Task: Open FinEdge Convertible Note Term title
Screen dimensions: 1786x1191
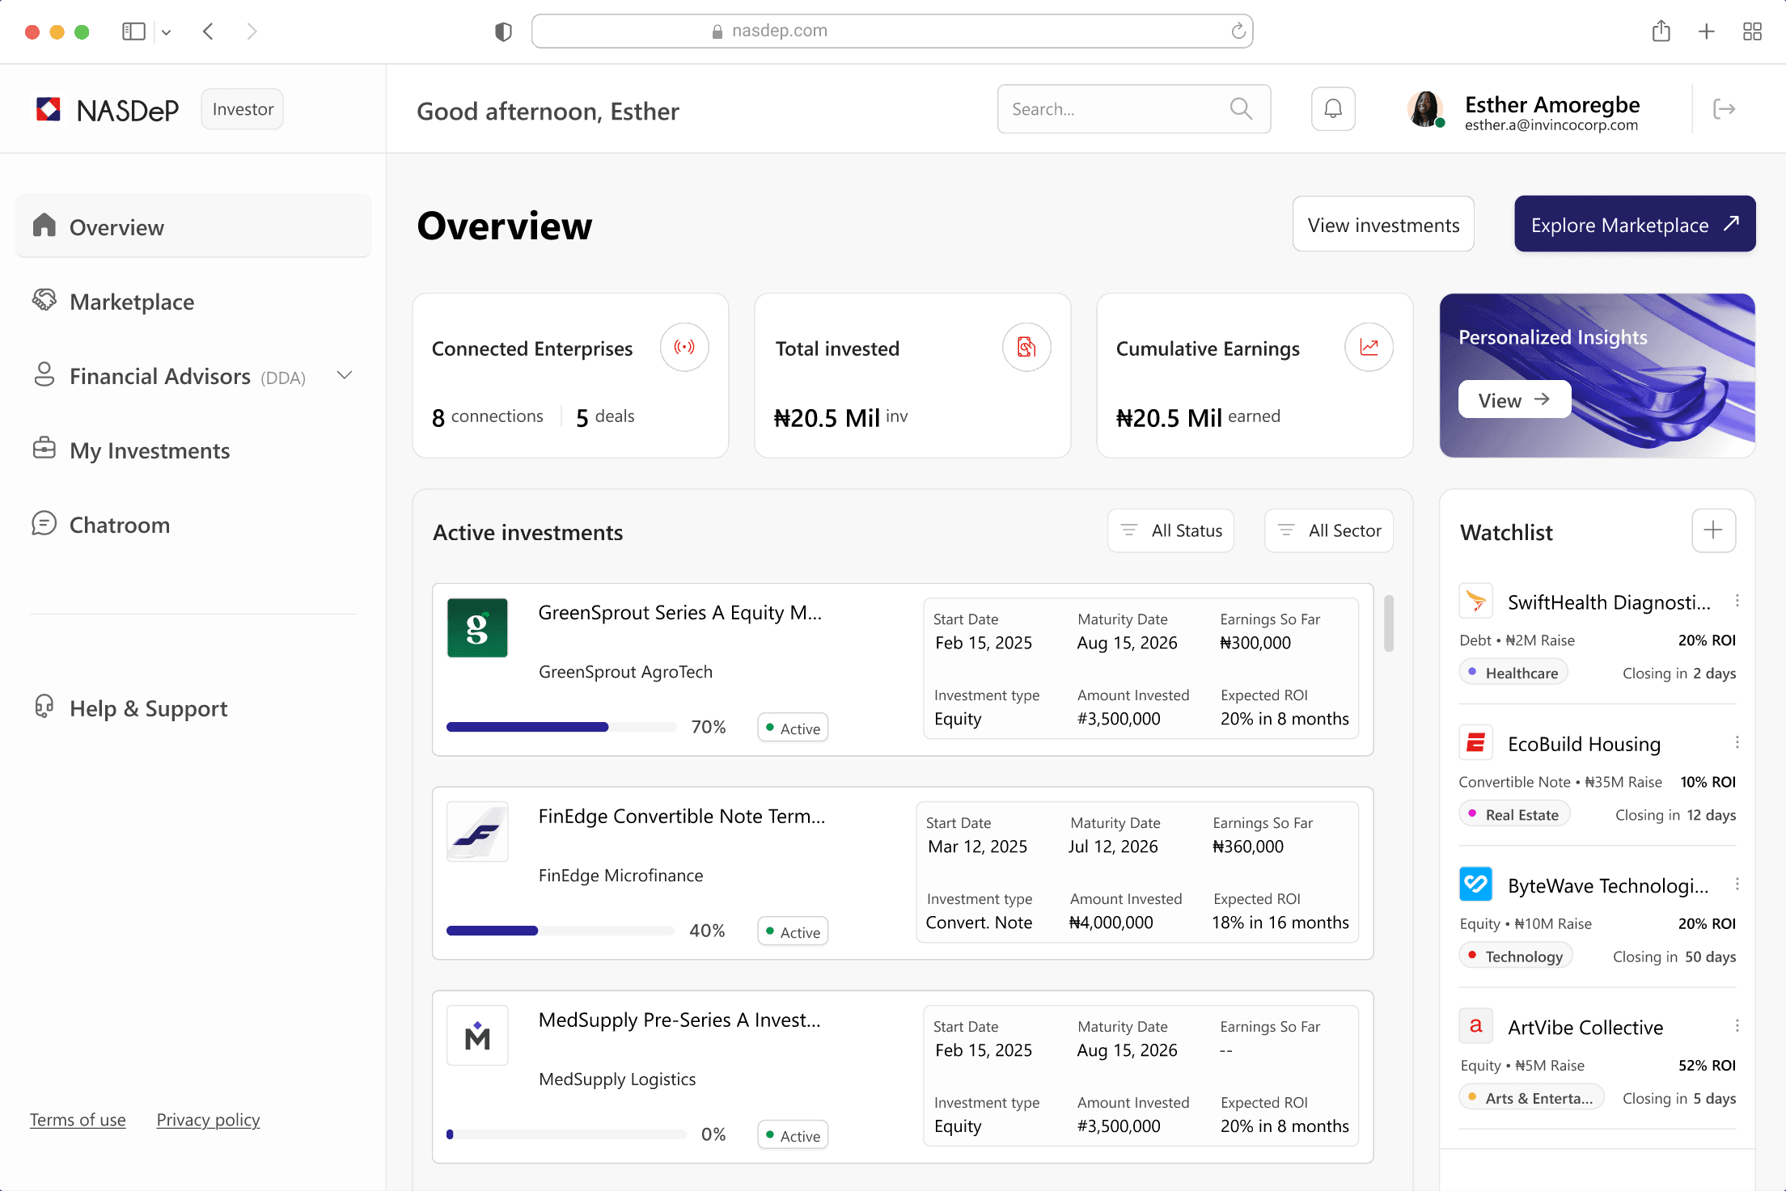Action: [x=682, y=816]
